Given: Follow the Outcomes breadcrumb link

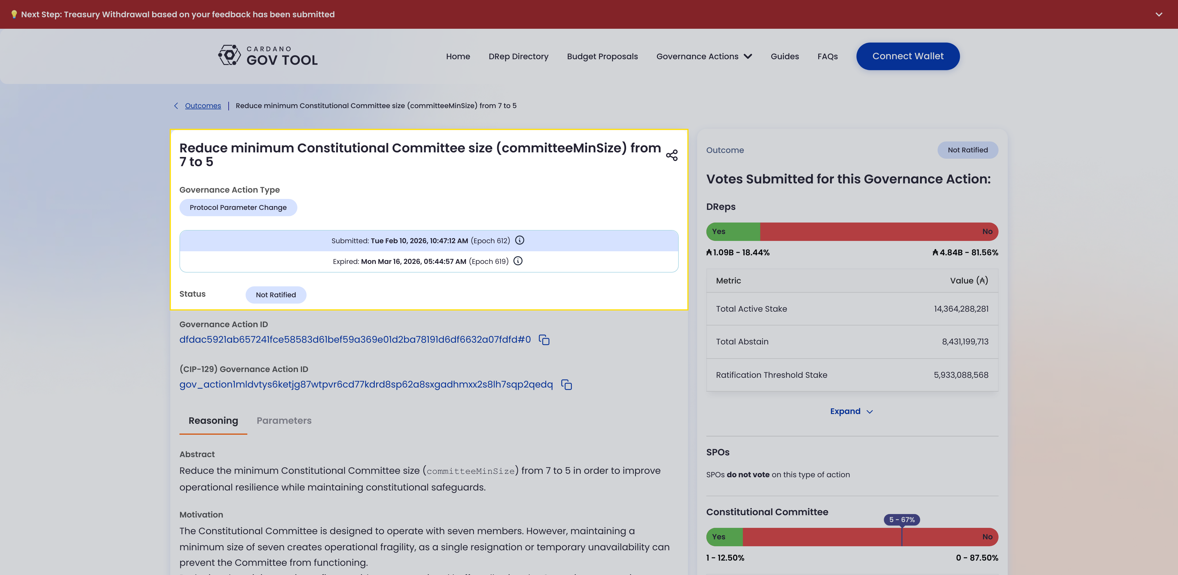Looking at the screenshot, I should pyautogui.click(x=202, y=106).
